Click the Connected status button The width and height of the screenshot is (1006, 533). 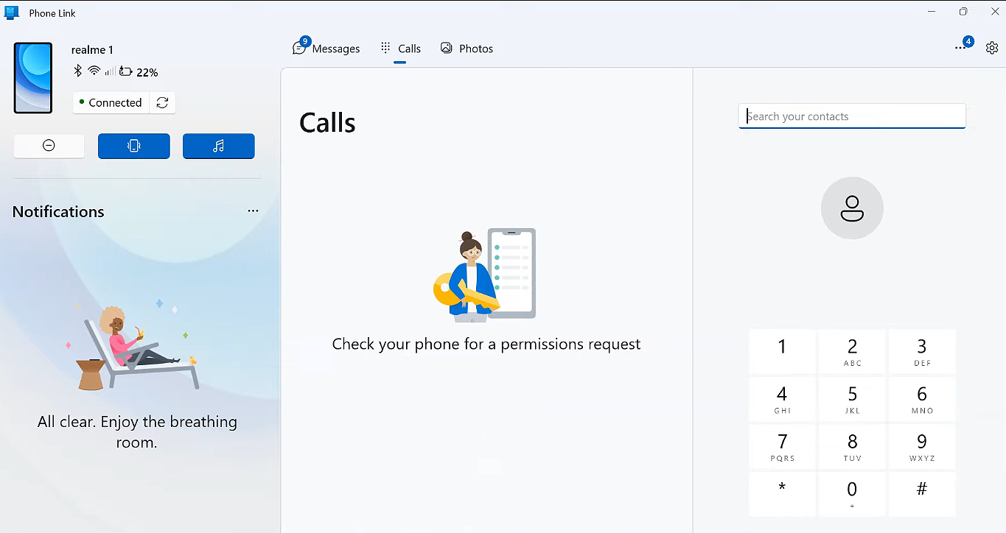tap(111, 103)
